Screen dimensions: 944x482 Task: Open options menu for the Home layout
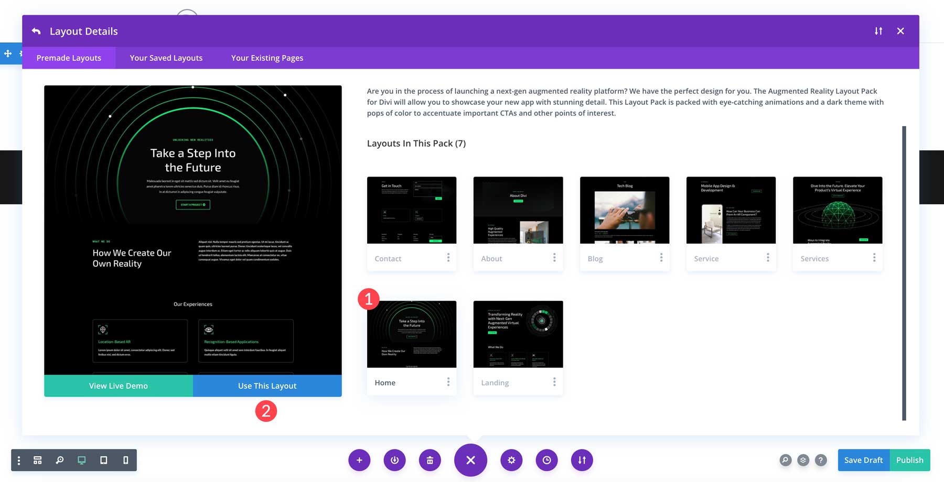tap(448, 382)
